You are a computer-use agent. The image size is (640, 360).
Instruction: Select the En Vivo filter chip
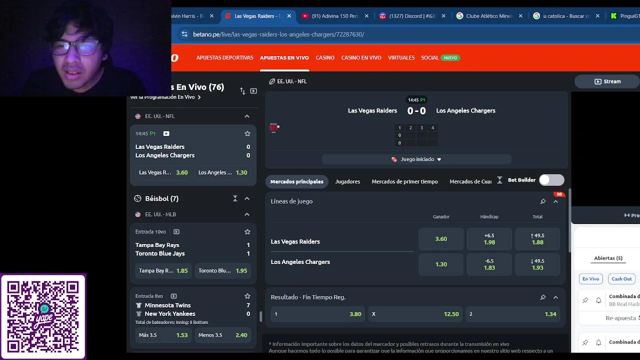[x=590, y=279]
